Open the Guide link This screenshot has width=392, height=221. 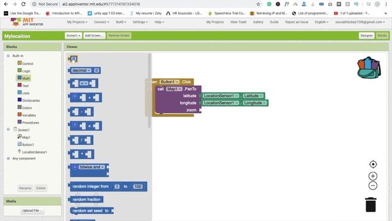click(x=274, y=22)
